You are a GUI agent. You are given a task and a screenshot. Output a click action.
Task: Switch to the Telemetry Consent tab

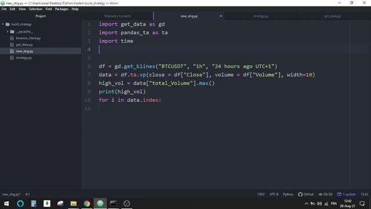117,16
